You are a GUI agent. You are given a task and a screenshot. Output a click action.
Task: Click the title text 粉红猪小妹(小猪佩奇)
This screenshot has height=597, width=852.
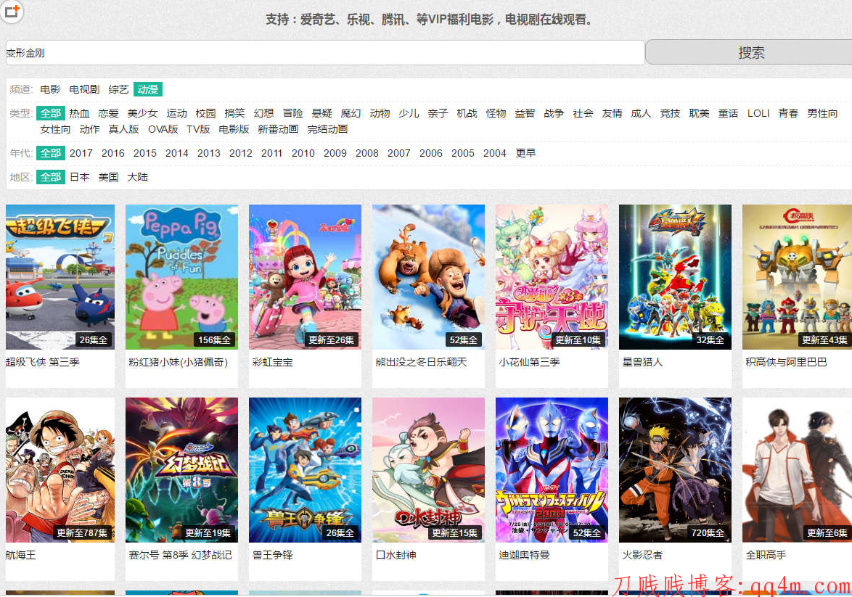click(x=179, y=362)
